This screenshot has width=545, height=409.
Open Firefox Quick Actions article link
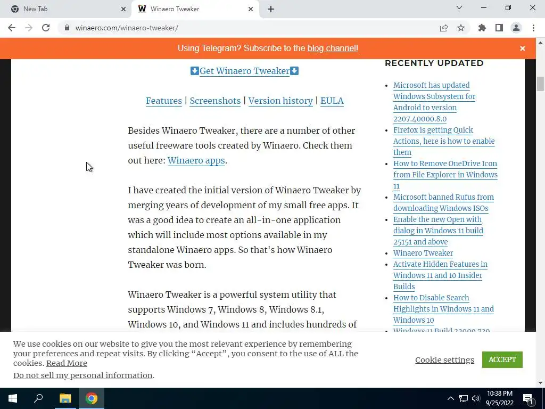pos(444,141)
